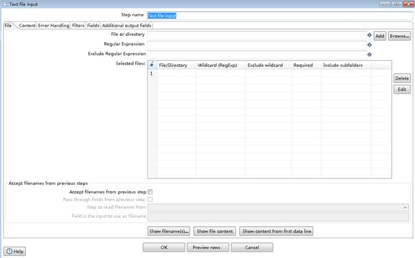Click the Delete button

(402, 78)
